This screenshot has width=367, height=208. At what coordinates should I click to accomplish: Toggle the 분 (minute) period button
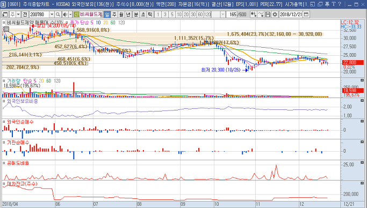pyautogui.click(x=136, y=14)
